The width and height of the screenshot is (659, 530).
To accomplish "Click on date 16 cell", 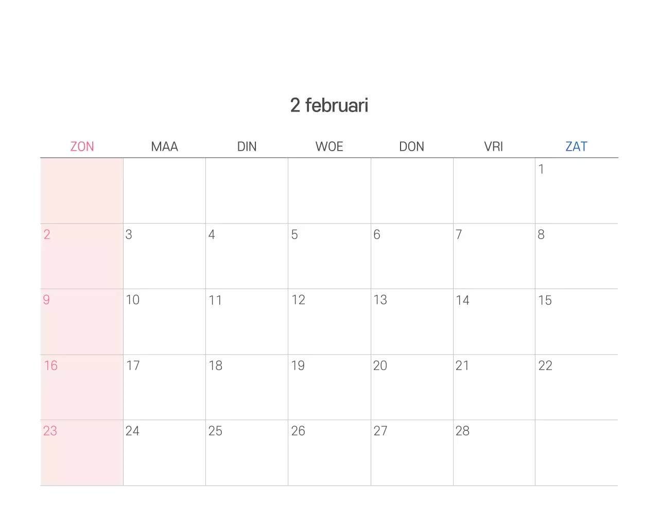I will tap(82, 387).
